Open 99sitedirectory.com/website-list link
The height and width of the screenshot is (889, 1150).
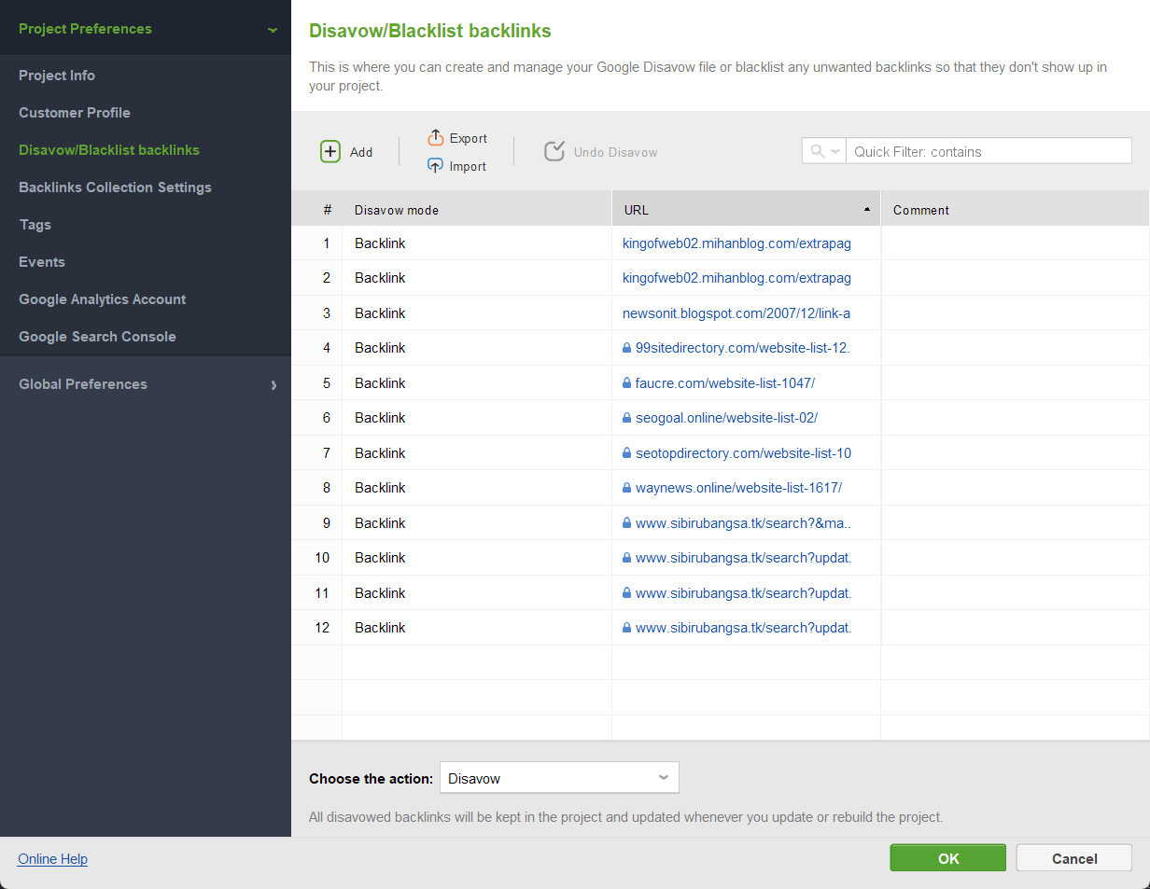pyautogui.click(x=743, y=348)
